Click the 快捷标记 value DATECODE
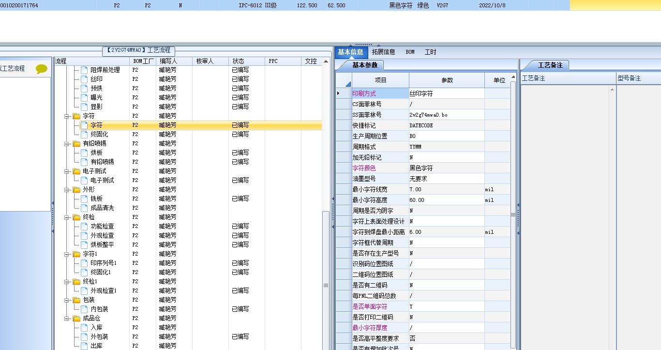Screen dimensions: 661x350 click(447, 125)
